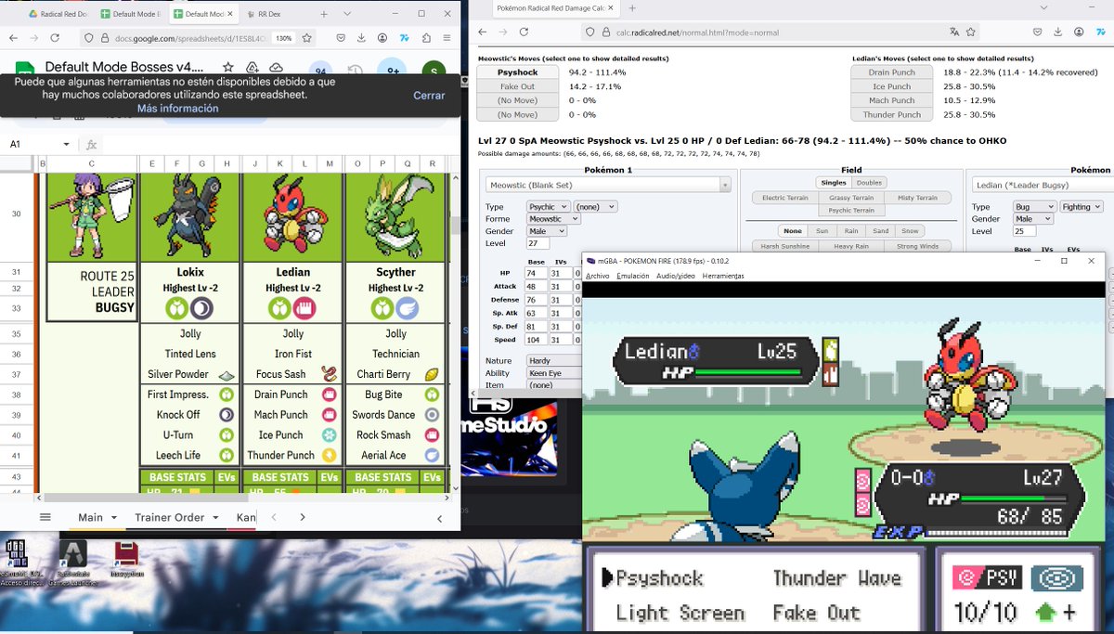Screen dimensions: 1114x634
Task: Open Forme dropdown showing Meowstic
Action: pos(553,219)
